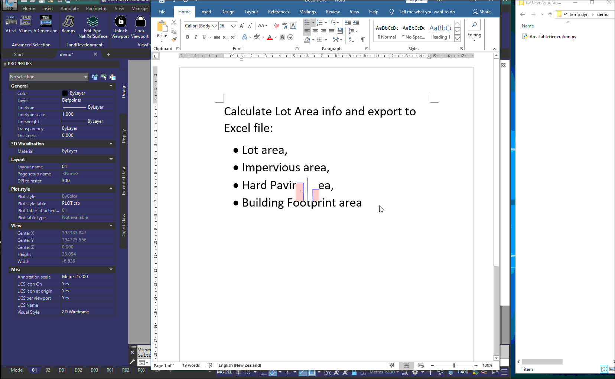Toggle Superscript formatting

[x=233, y=37]
